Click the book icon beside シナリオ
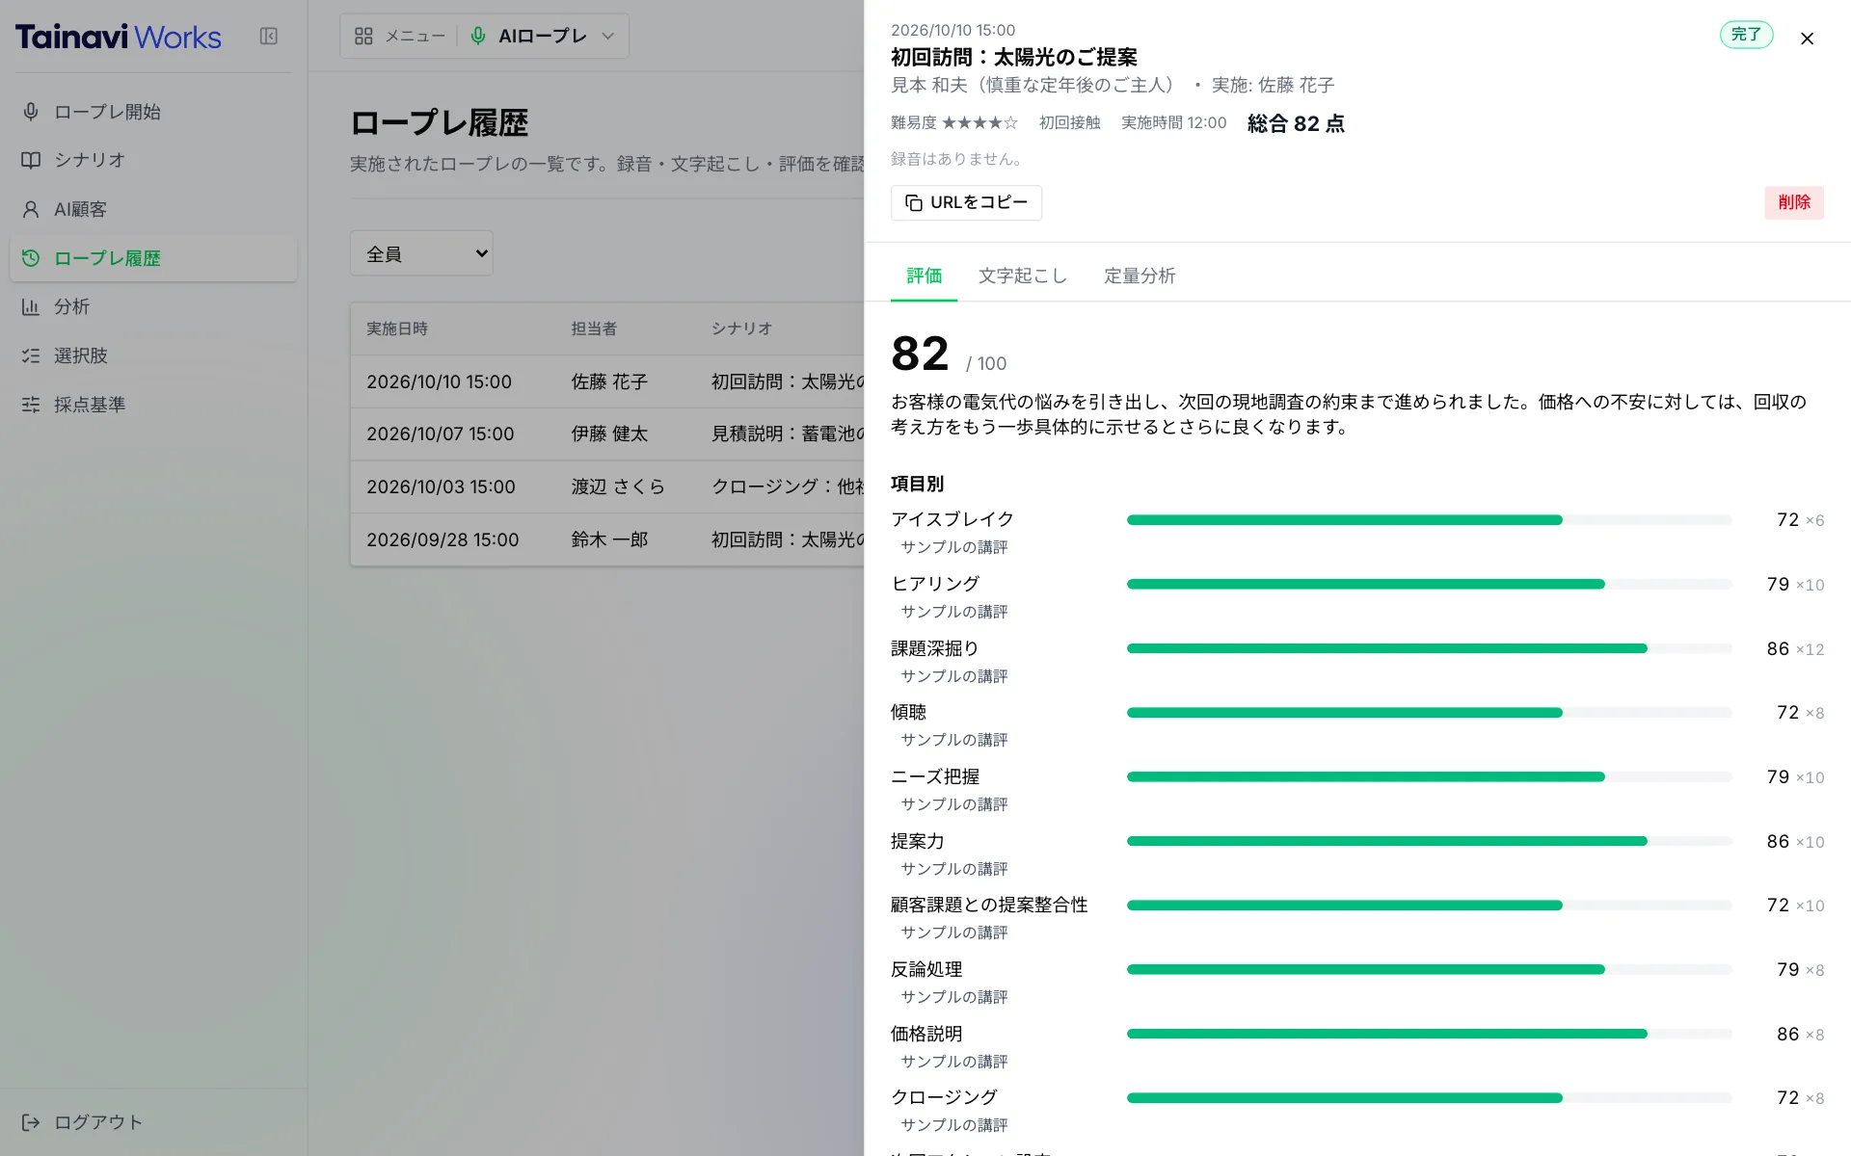1851x1156 pixels. [x=31, y=160]
